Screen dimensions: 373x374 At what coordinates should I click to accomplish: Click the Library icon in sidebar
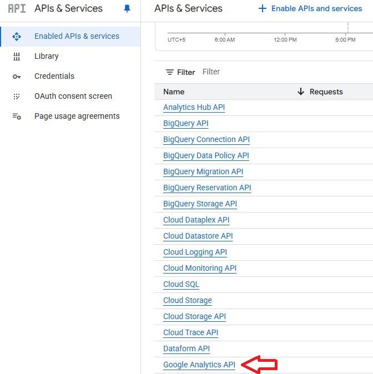(17, 56)
